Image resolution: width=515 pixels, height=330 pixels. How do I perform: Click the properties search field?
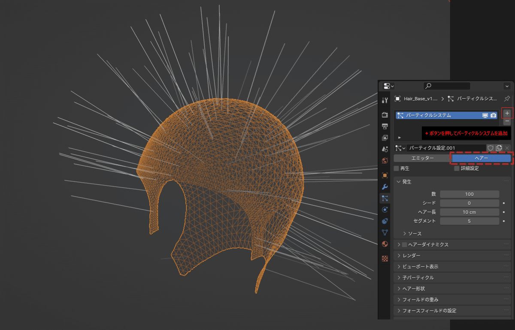pyautogui.click(x=447, y=86)
